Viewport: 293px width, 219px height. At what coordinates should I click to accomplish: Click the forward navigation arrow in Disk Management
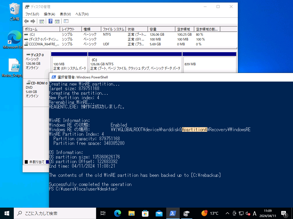coord(33,21)
